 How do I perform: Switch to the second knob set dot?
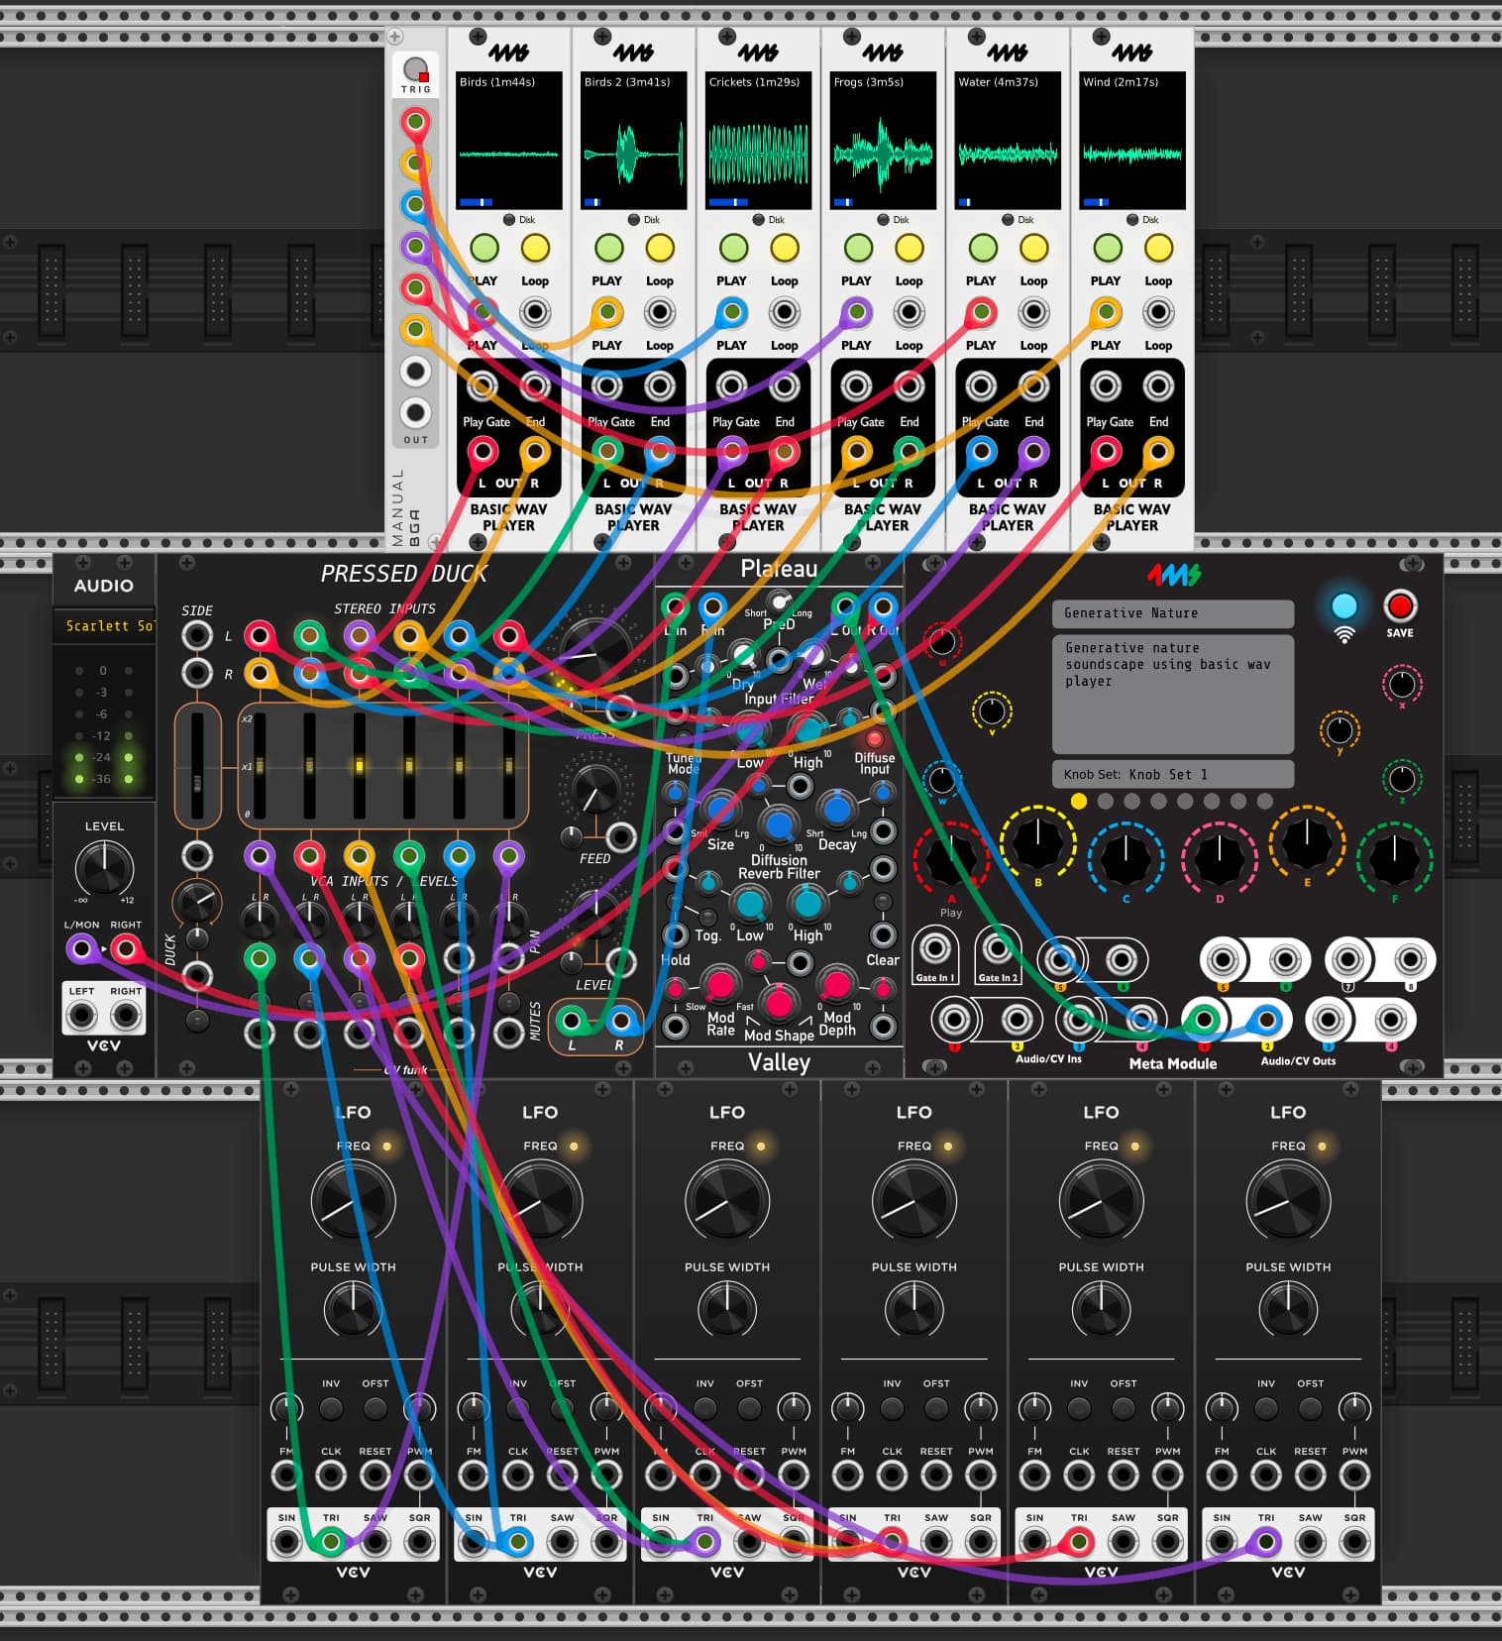(x=1106, y=801)
